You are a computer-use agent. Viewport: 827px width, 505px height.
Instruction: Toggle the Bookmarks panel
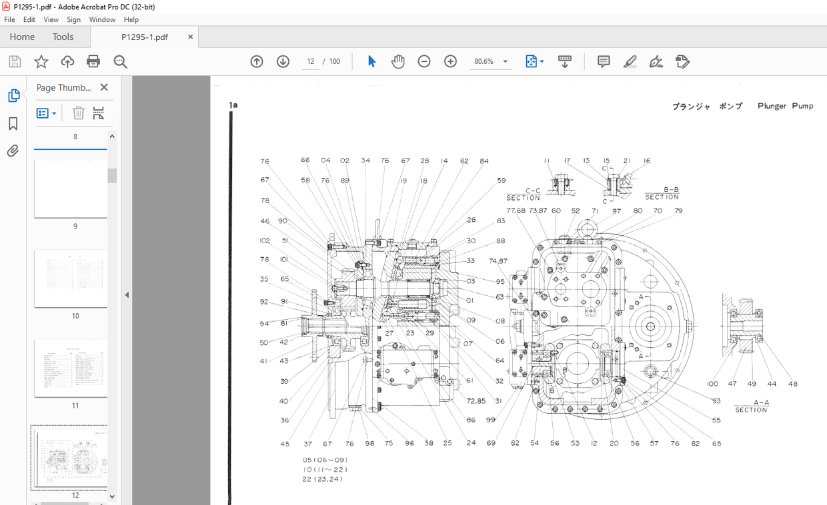tap(13, 123)
